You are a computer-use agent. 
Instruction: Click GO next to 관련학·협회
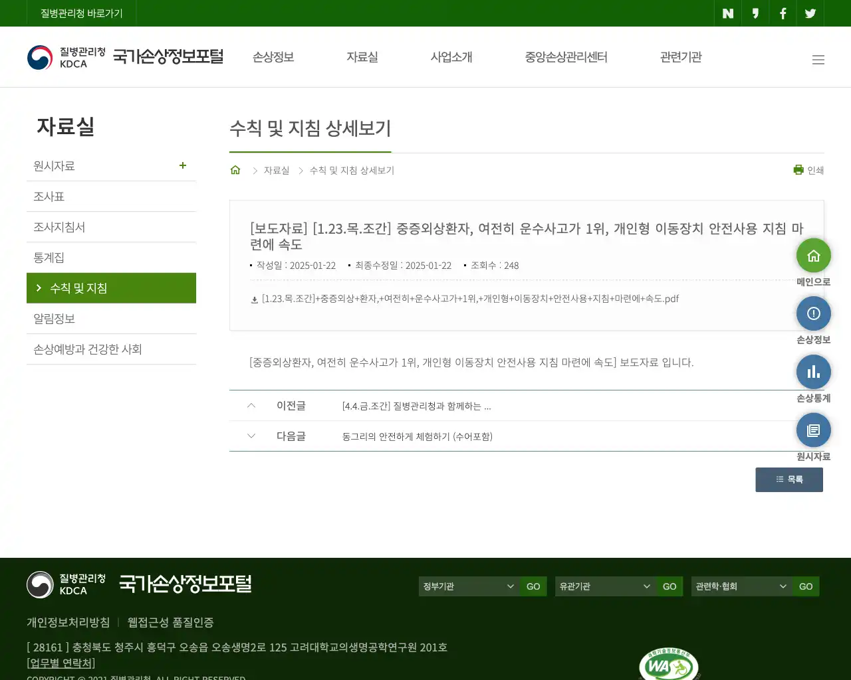tap(806, 586)
